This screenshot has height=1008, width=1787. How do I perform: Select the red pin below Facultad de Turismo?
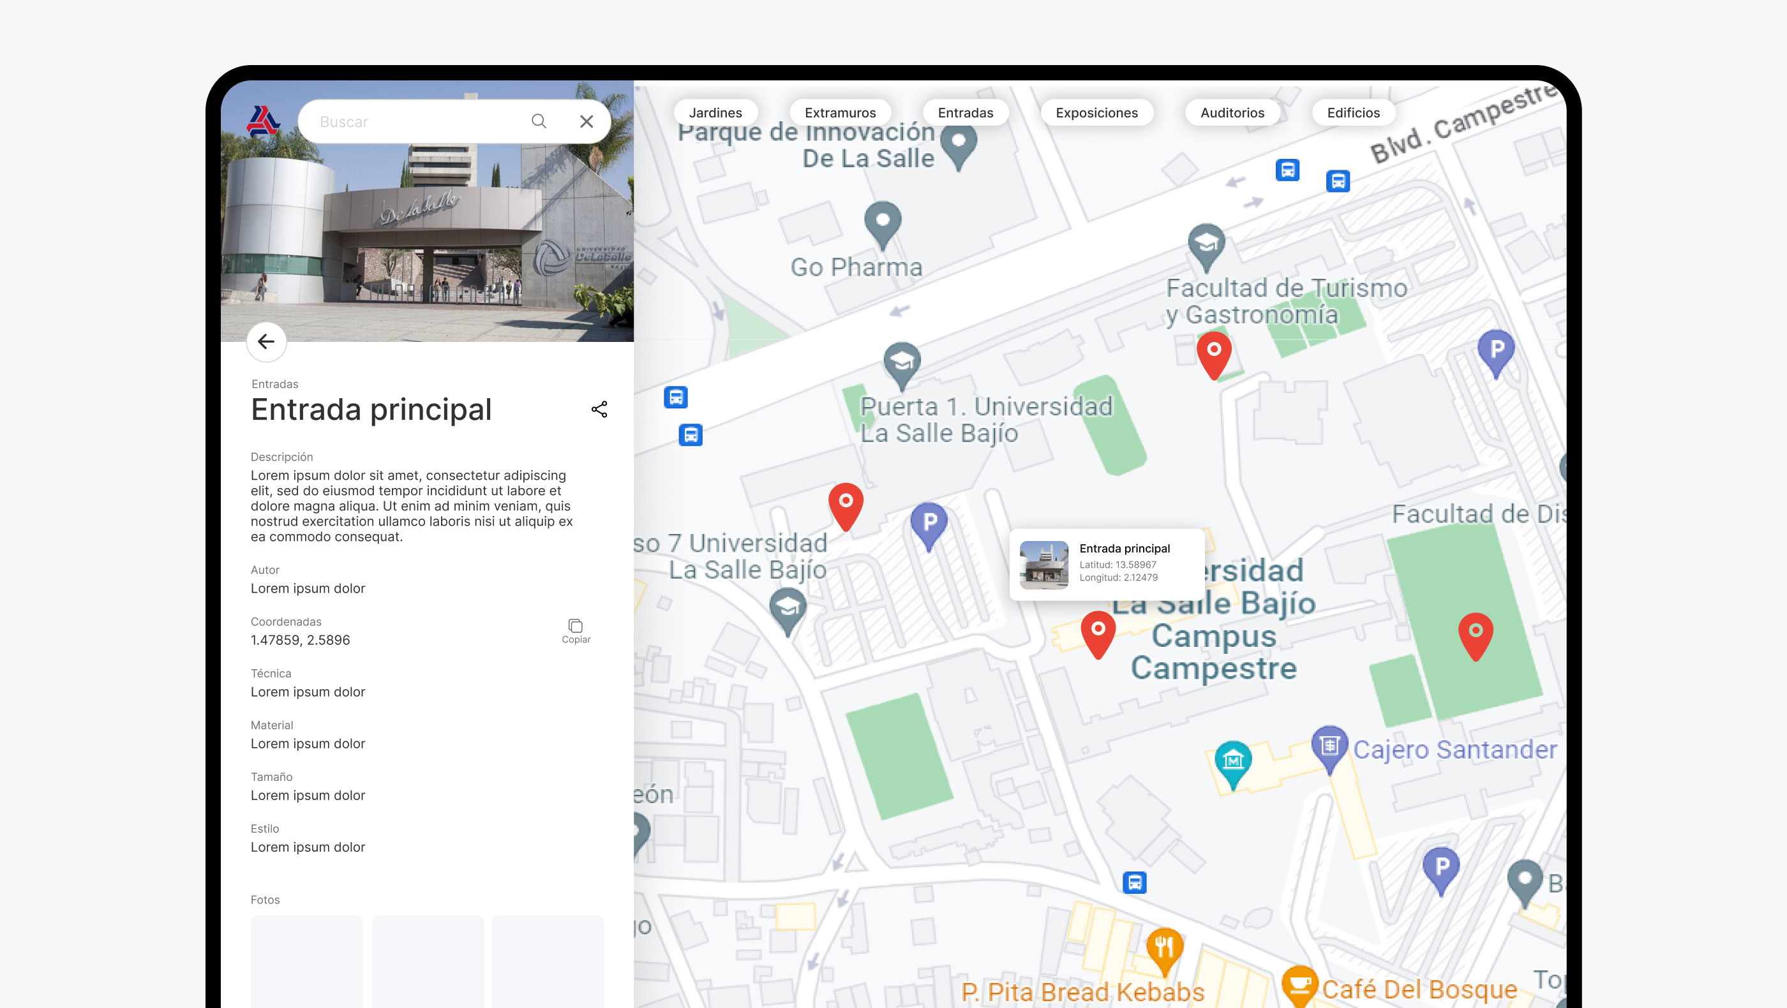pos(1214,355)
